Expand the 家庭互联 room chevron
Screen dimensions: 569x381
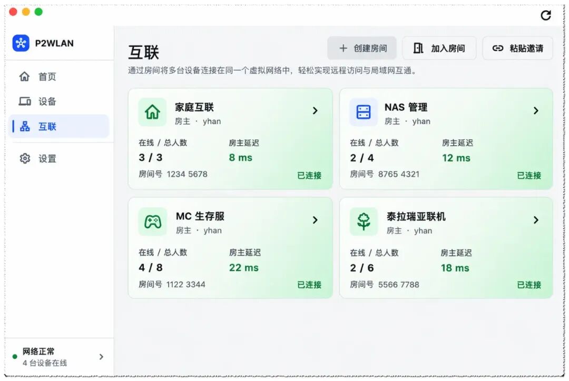(x=315, y=111)
